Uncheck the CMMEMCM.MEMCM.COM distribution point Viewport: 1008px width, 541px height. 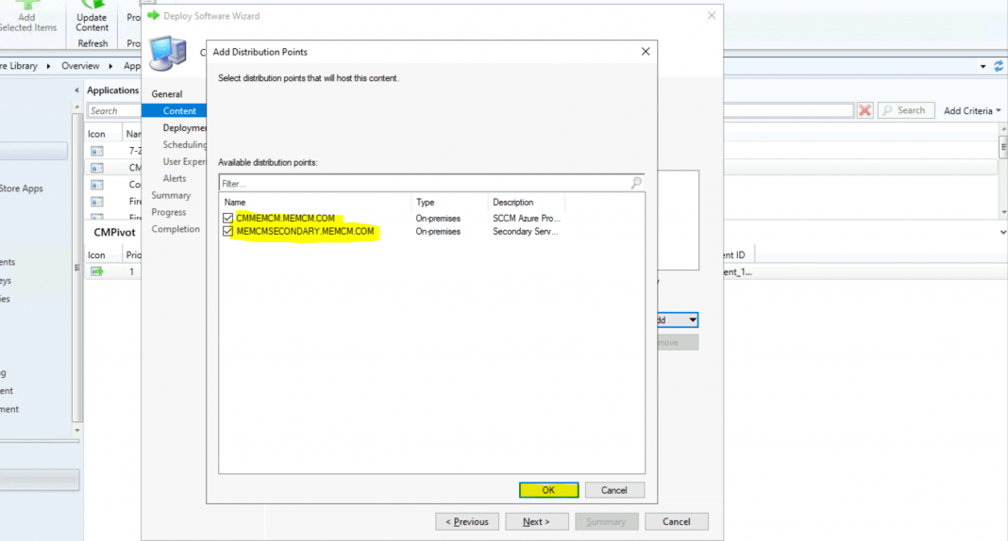point(227,218)
